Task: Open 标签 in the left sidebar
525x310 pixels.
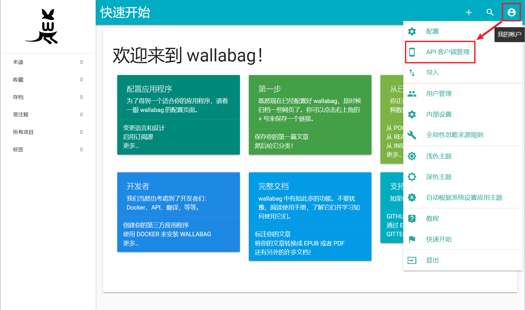Action: pyautogui.click(x=18, y=149)
